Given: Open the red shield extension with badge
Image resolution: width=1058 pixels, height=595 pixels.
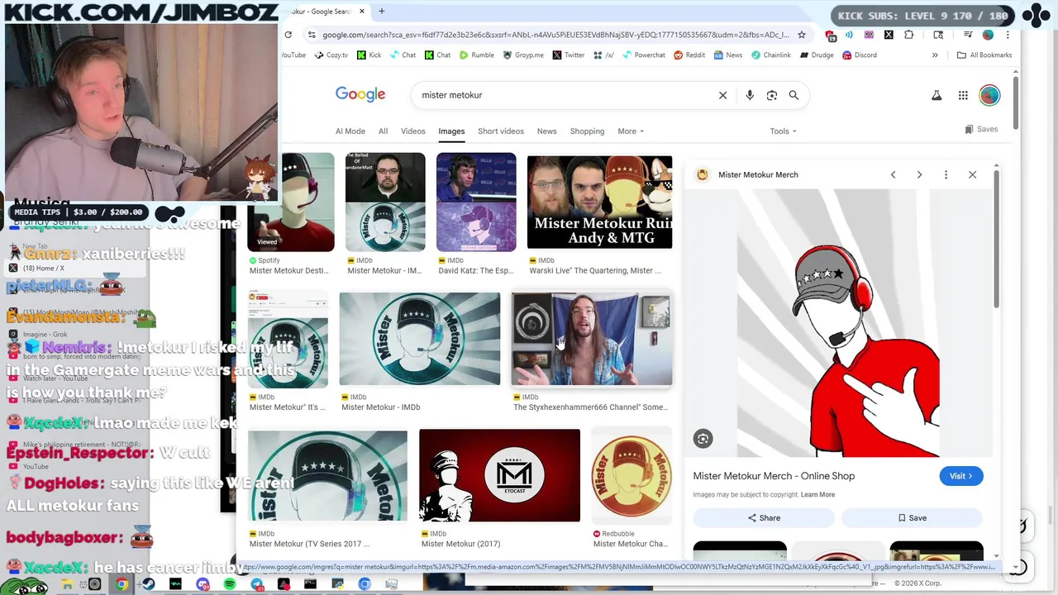Looking at the screenshot, I should pos(830,36).
